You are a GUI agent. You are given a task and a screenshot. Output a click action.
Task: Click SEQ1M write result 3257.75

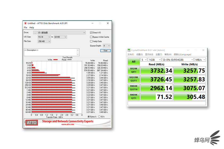click(190, 70)
